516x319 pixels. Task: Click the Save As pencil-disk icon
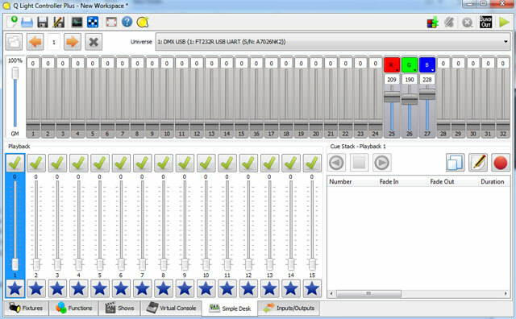point(59,23)
